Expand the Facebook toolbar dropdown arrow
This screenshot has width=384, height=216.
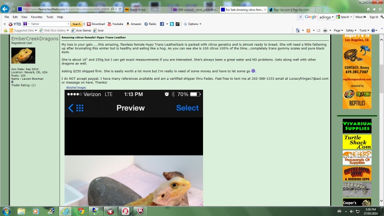coord(167,24)
